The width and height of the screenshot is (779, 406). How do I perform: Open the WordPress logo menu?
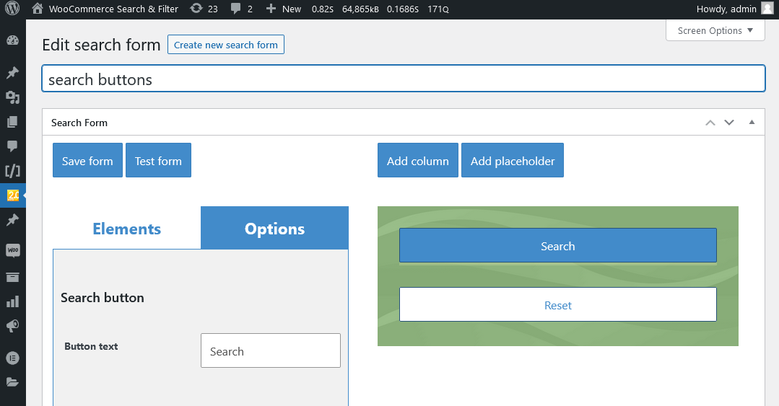(12, 9)
